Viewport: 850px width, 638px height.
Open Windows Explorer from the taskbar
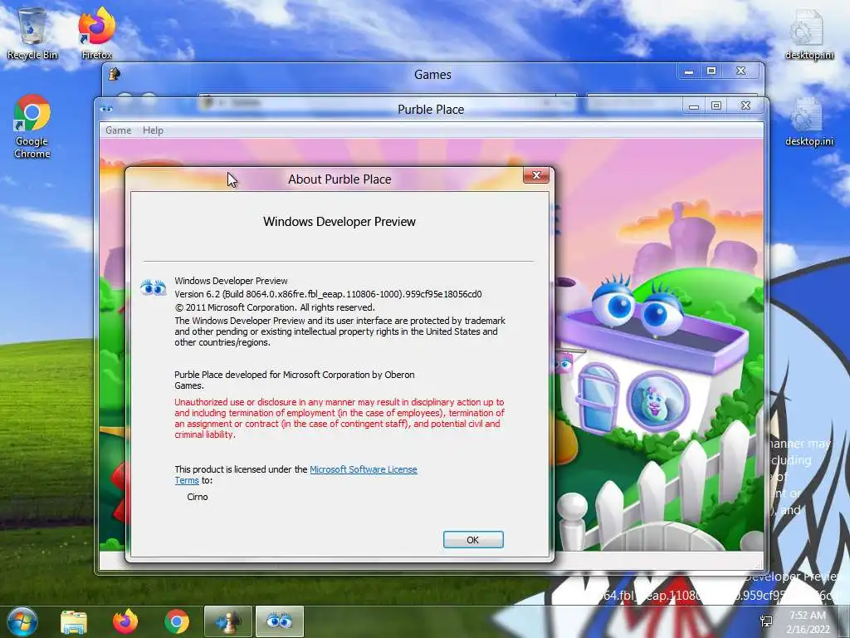tap(74, 621)
